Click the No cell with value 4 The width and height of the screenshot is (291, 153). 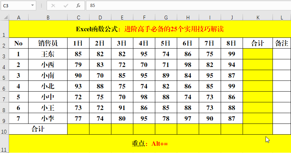18,86
